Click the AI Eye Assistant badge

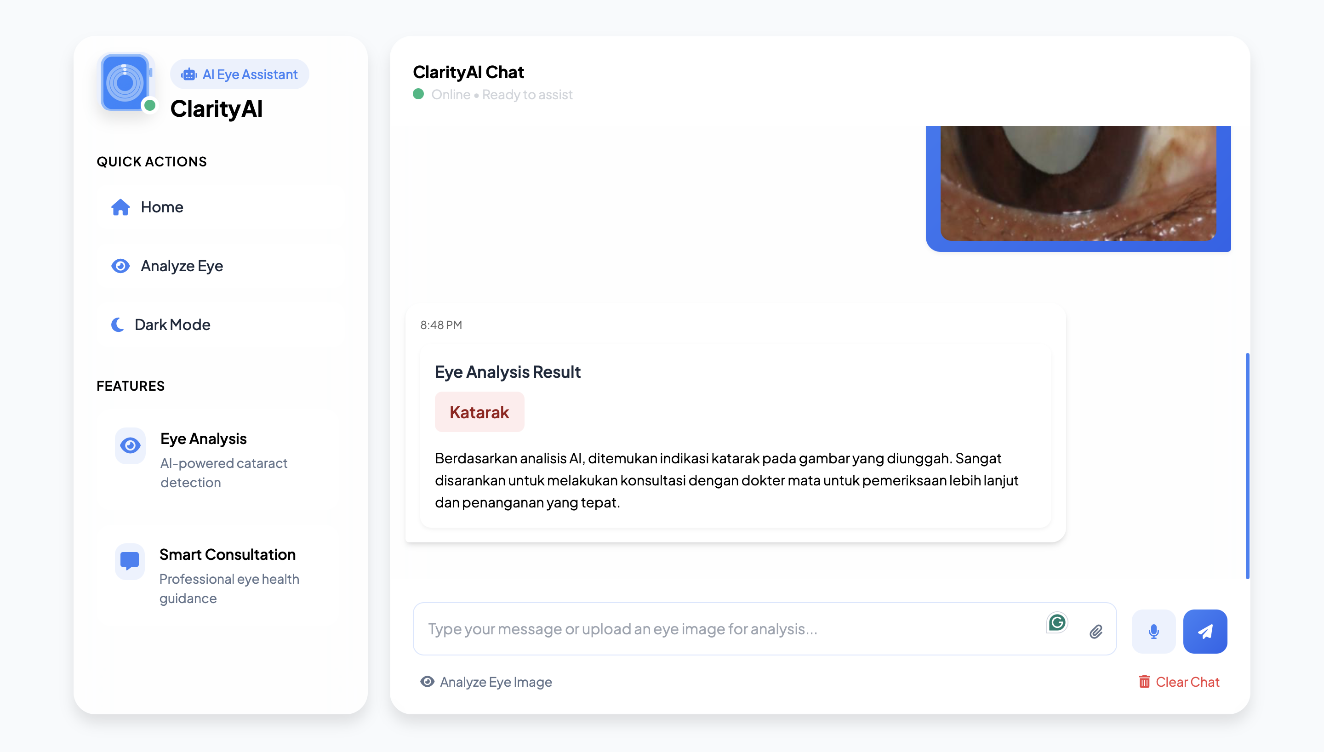point(240,74)
